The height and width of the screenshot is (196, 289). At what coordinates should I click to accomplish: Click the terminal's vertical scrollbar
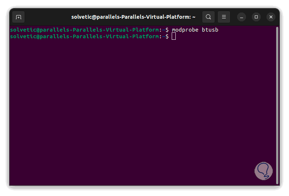[x=277, y=103]
